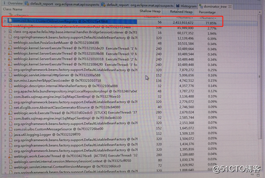The height and width of the screenshot is (178, 265).
Task: Click Numeric filter under Percentage
Action: point(208,18)
